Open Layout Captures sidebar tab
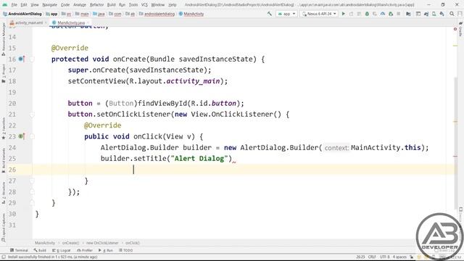The image size is (464, 261). pos(4,228)
